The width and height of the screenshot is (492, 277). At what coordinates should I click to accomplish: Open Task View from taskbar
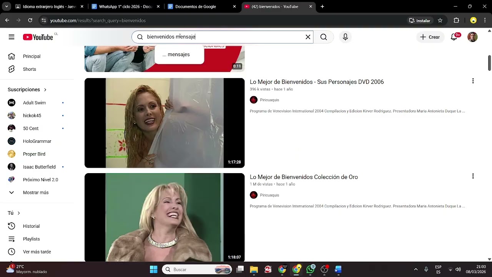(x=240, y=269)
